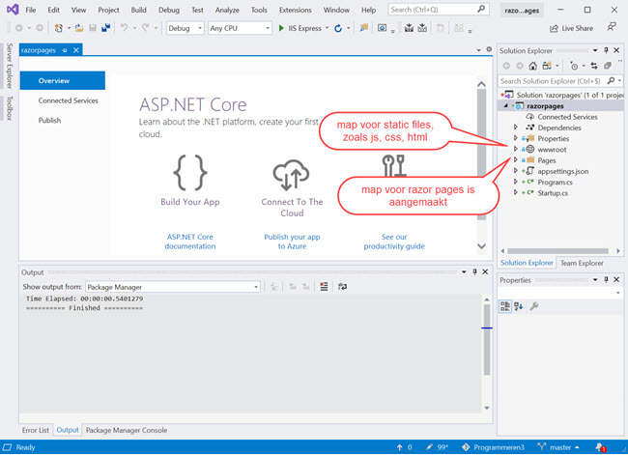Image resolution: width=628 pixels, height=455 pixels.
Task: Click the Live Share icon
Action: pos(554,28)
